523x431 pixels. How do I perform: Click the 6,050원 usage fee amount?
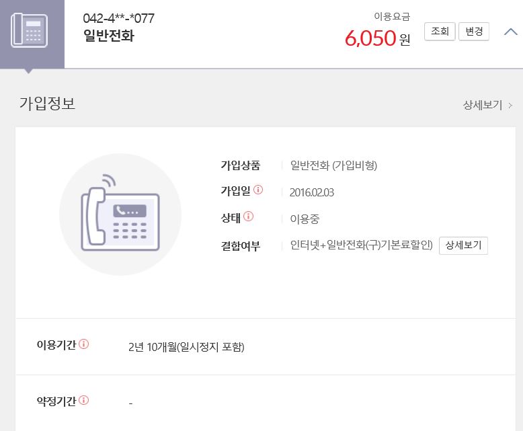(x=376, y=38)
